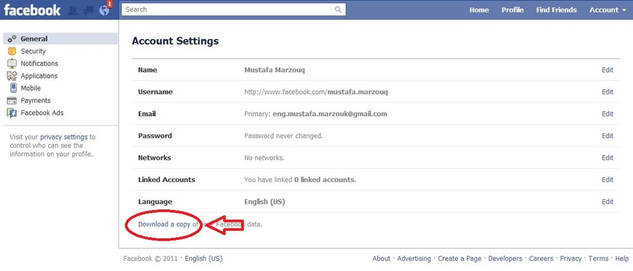Viewport: 633px width, 271px height.
Task: Open messages icon in top bar
Action: pyautogui.click(x=88, y=11)
